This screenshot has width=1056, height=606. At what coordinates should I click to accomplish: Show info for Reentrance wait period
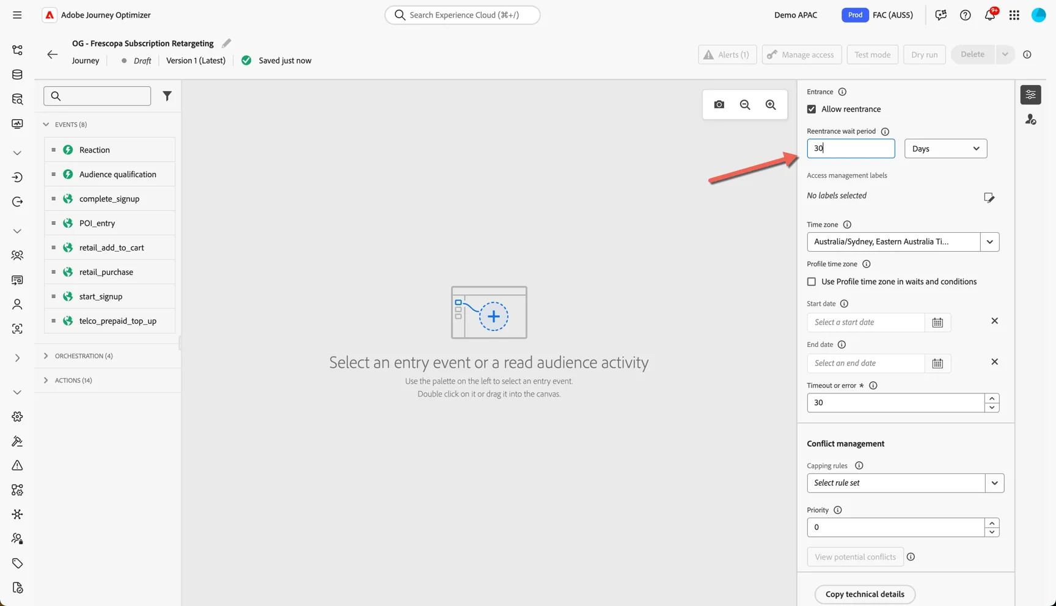[x=885, y=131]
